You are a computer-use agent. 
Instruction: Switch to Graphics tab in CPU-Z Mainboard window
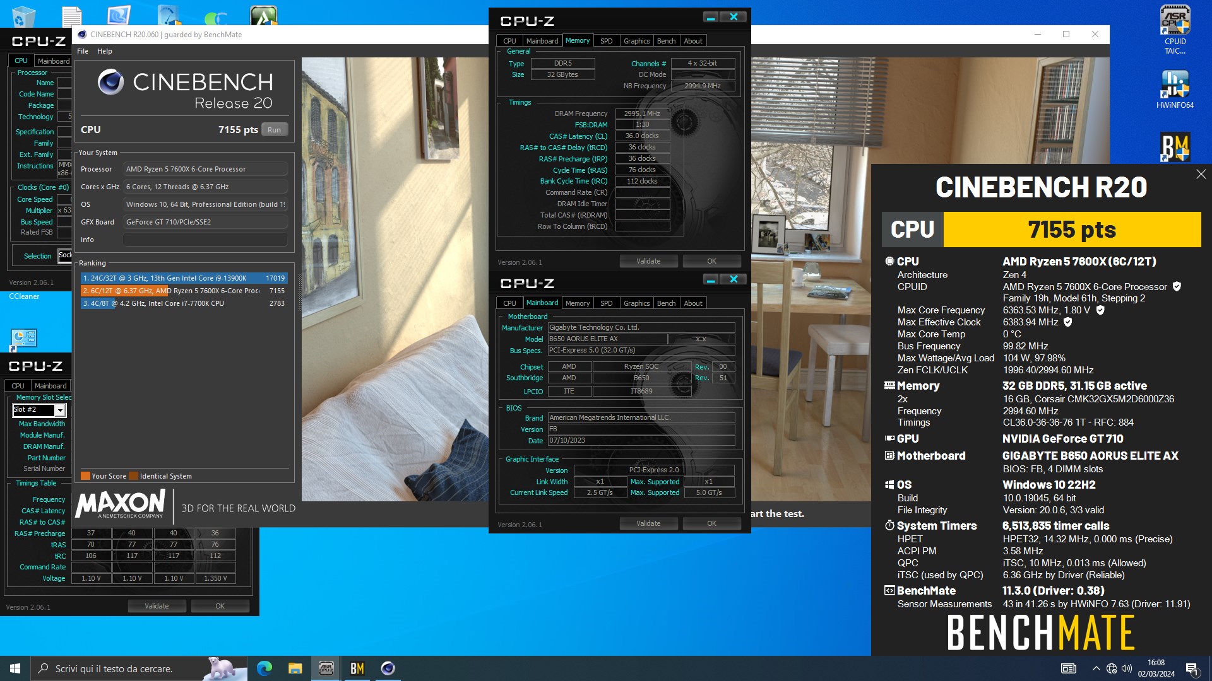tap(636, 303)
